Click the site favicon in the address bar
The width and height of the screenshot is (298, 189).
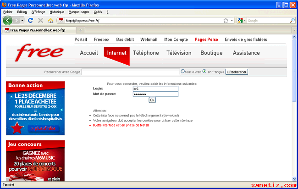coord(61,20)
